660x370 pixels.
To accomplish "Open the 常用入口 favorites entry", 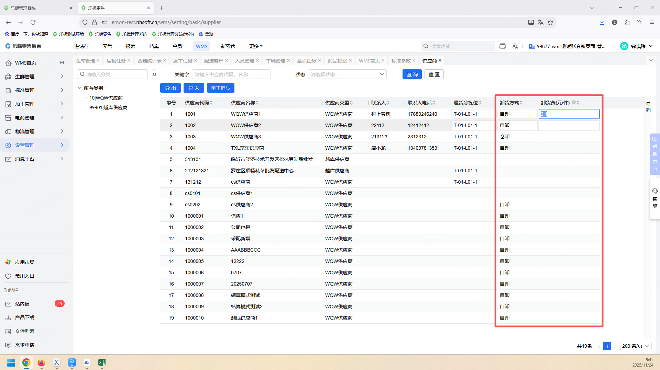I will coord(25,276).
